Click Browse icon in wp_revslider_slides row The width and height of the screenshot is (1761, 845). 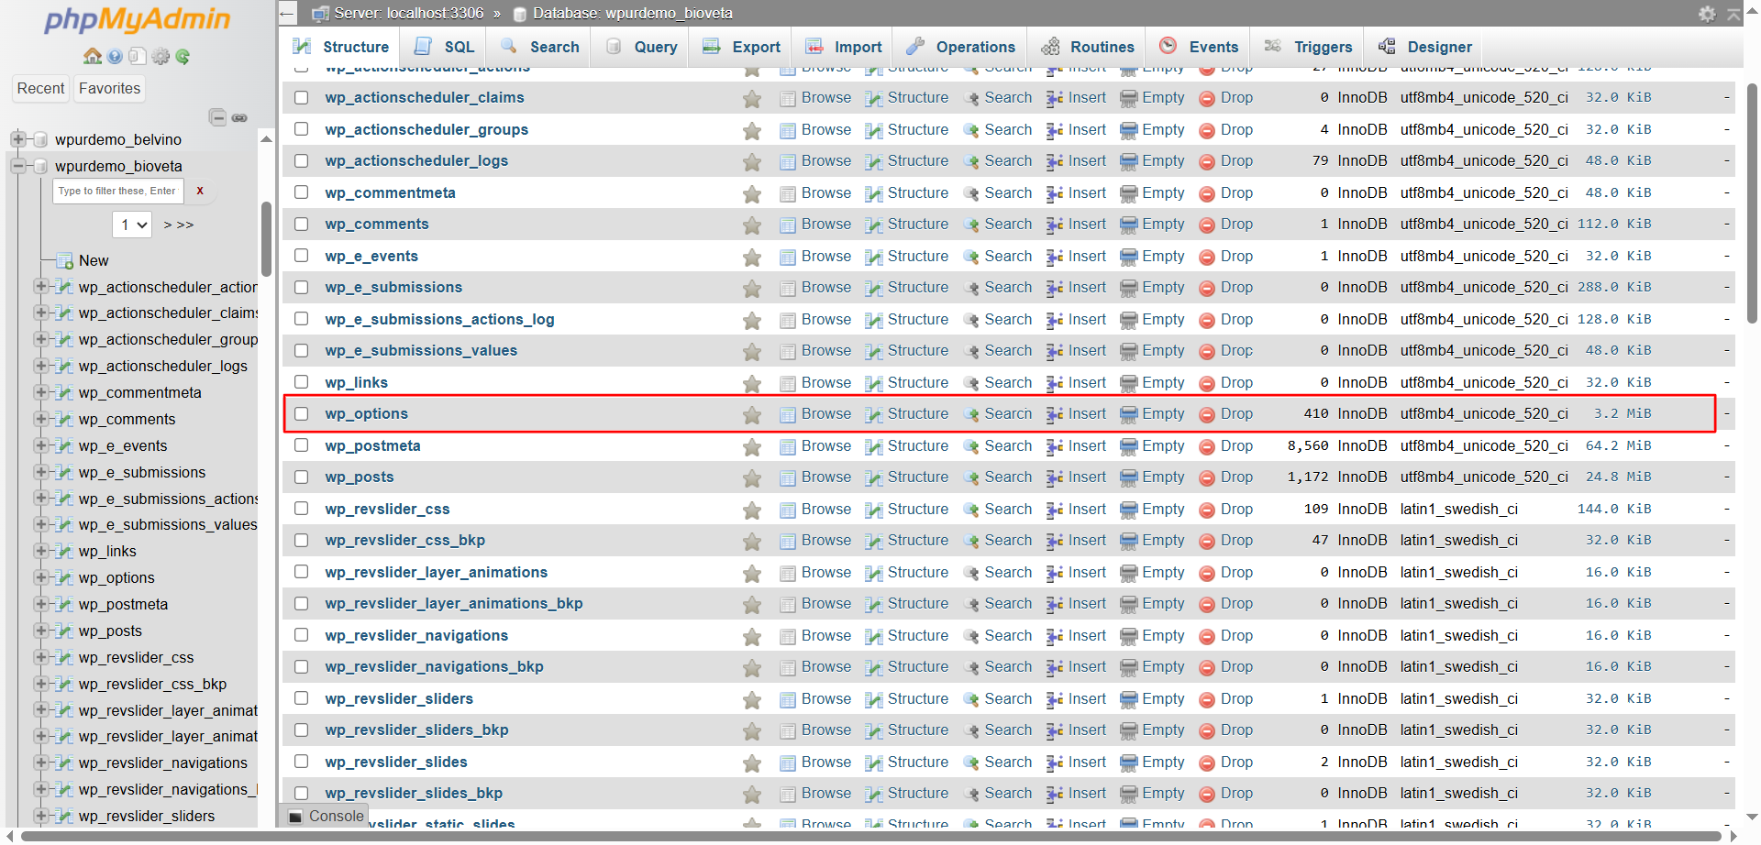788,763
